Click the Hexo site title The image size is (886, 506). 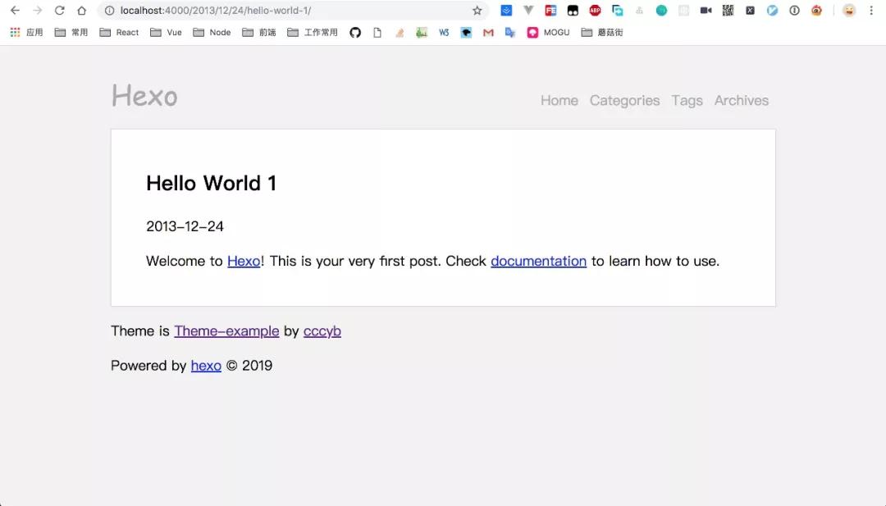[144, 95]
